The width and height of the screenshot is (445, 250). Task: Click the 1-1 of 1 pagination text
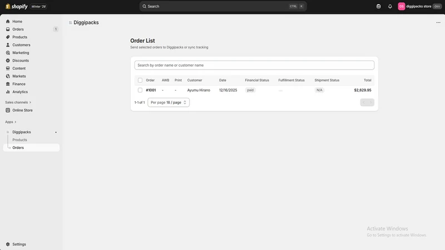(140, 102)
